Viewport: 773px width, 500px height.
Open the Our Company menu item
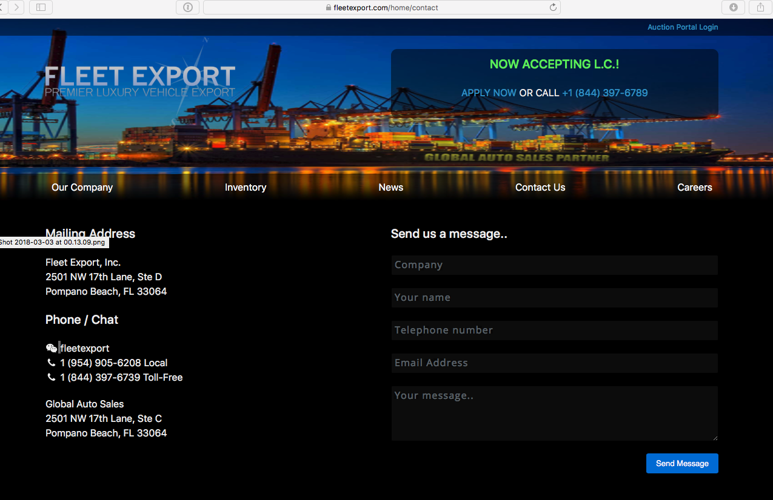coord(82,188)
